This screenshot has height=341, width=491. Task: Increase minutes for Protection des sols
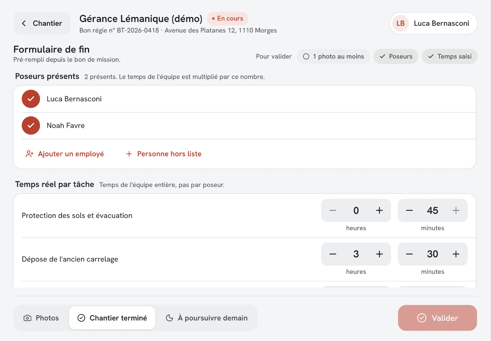click(x=456, y=210)
